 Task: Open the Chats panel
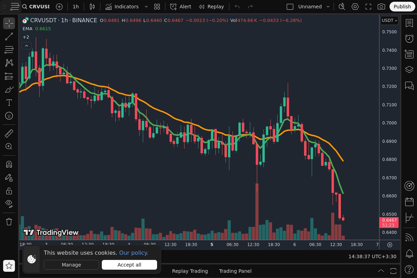coord(409,85)
